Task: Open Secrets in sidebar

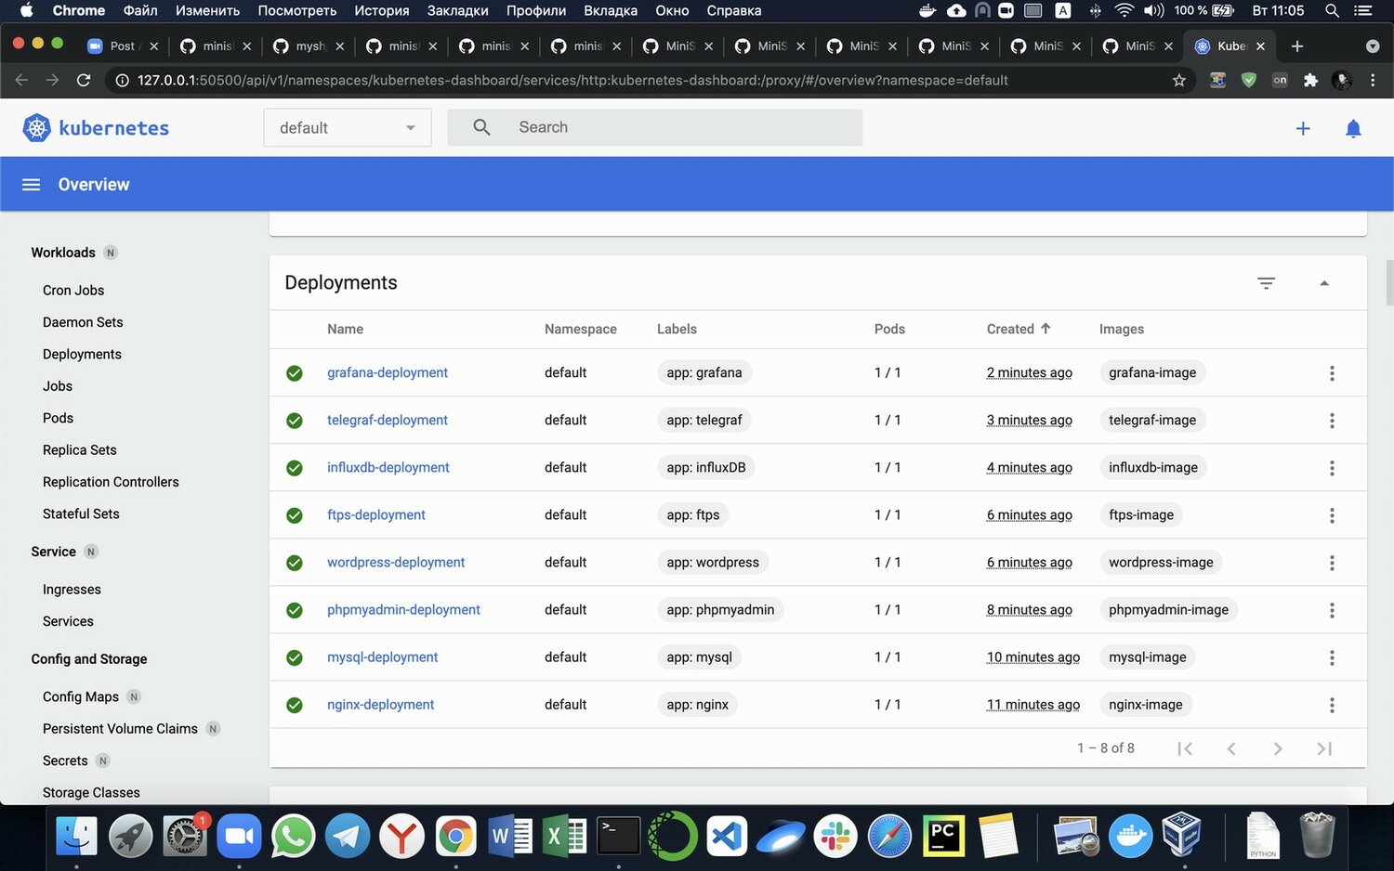Action: [65, 760]
